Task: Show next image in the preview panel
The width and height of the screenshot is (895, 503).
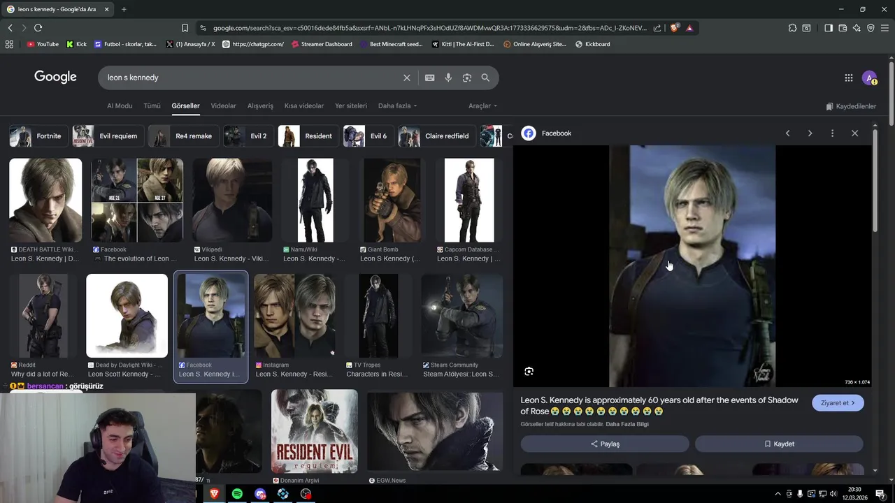Action: 810,133
